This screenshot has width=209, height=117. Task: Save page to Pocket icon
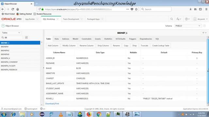pos(132,9)
